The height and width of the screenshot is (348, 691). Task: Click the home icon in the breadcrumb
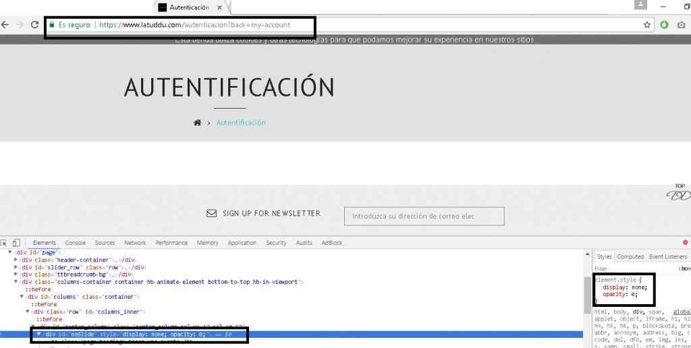pyautogui.click(x=197, y=123)
